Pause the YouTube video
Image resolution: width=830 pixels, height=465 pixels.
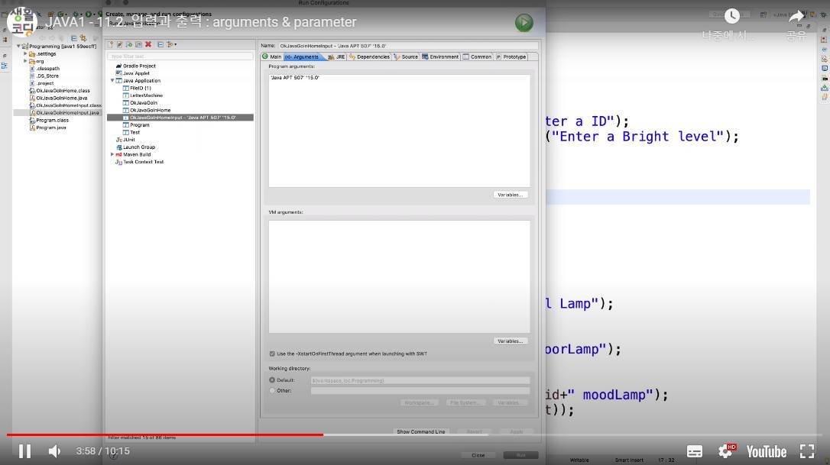point(24,451)
